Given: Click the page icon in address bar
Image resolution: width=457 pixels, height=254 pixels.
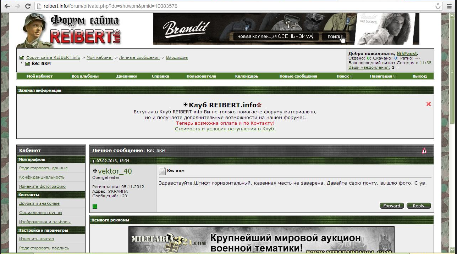Looking at the screenshot, I should 39,6.
